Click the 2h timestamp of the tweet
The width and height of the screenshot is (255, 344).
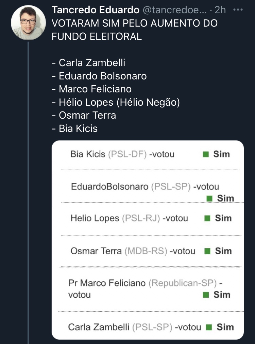(220, 10)
